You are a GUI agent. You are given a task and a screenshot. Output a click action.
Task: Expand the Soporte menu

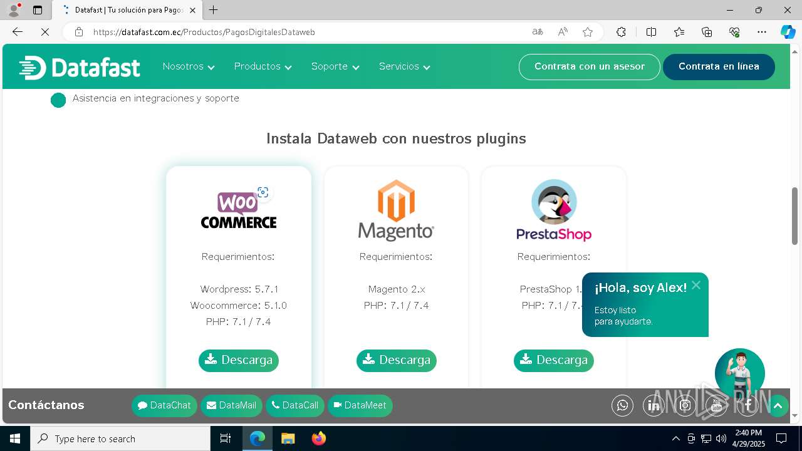tap(335, 66)
